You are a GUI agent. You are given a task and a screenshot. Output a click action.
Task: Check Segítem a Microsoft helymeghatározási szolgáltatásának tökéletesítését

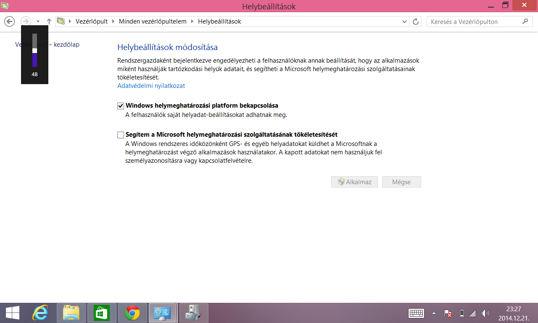(x=121, y=135)
